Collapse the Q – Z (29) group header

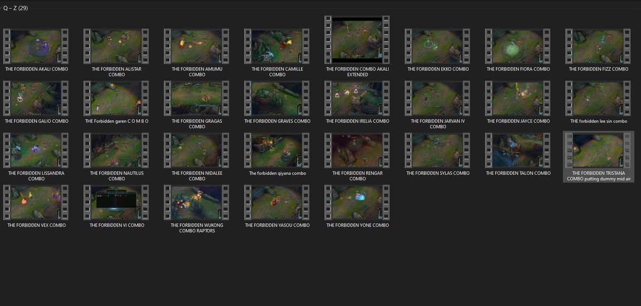(15, 7)
